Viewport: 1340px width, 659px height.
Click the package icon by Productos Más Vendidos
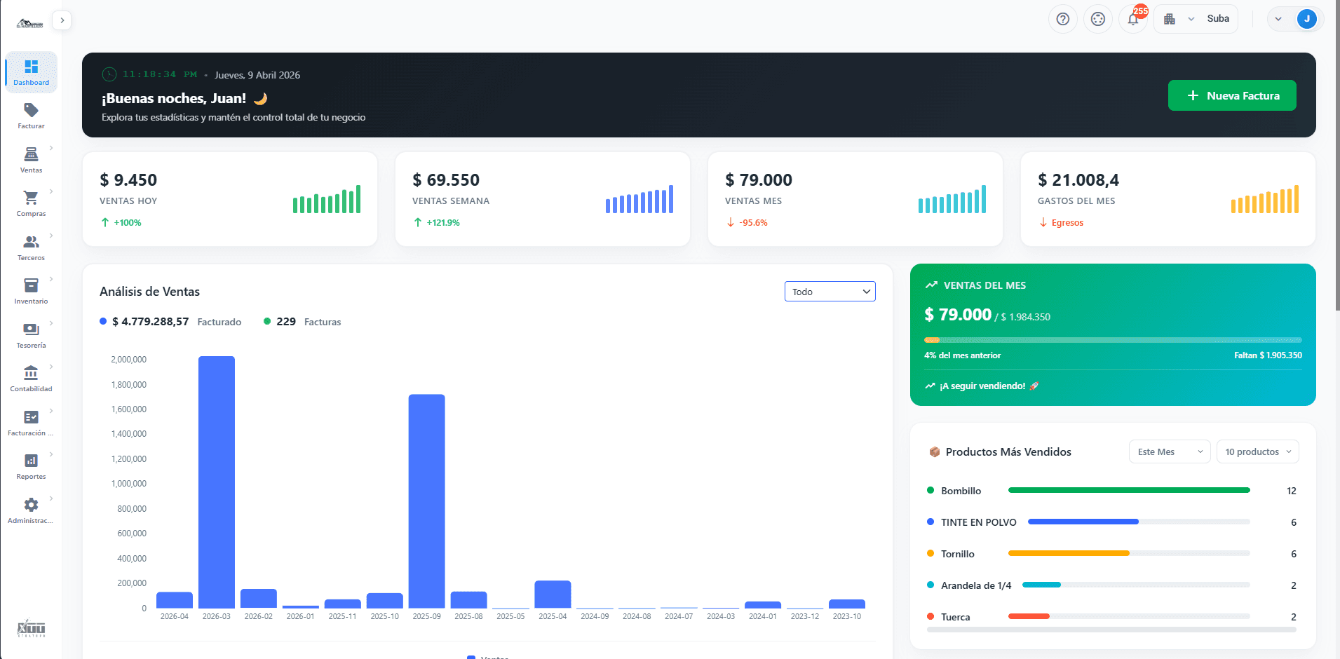click(x=934, y=452)
